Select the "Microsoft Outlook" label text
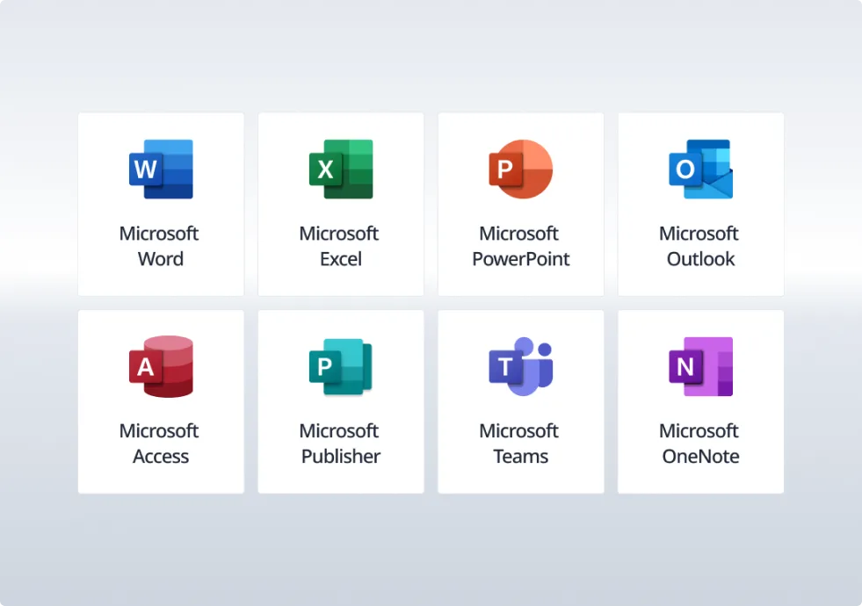 (x=699, y=246)
